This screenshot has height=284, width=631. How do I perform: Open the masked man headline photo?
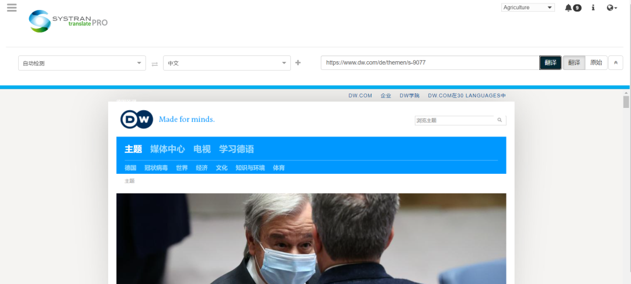point(311,239)
